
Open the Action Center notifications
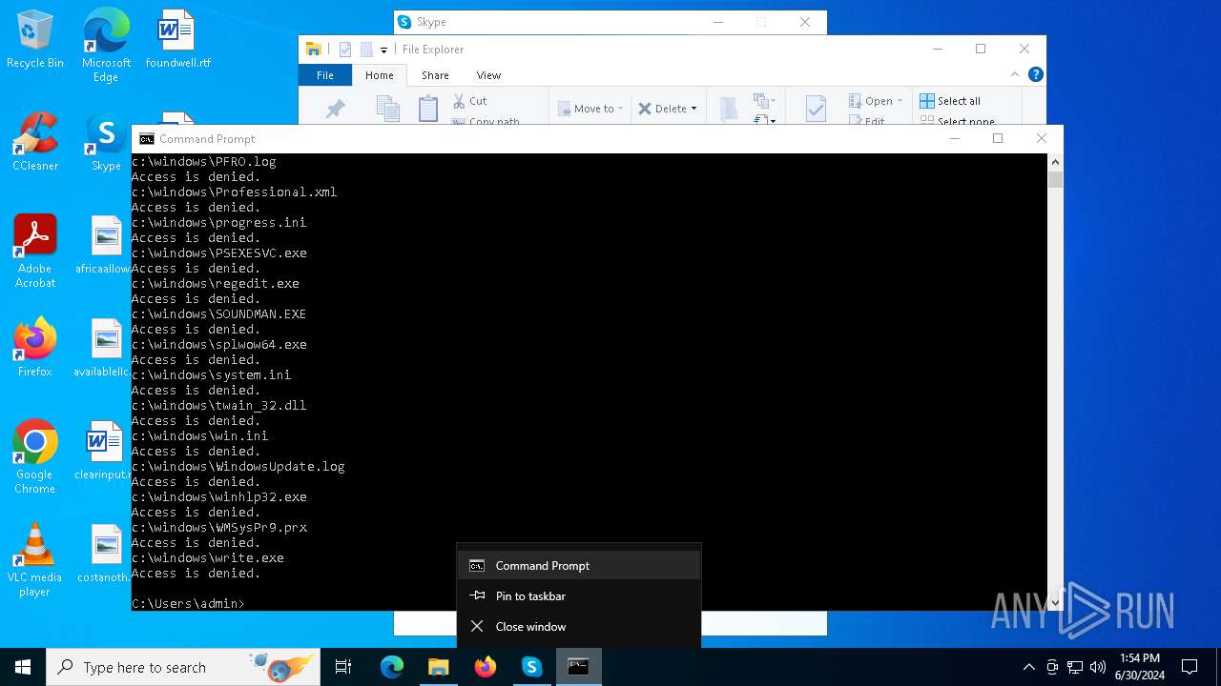click(x=1190, y=667)
